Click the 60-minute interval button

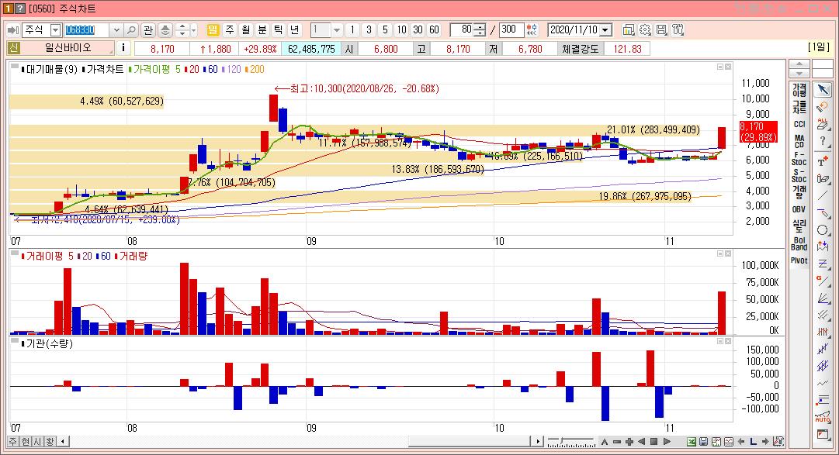pyautogui.click(x=434, y=30)
